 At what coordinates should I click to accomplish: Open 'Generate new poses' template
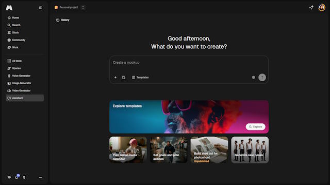250,150
